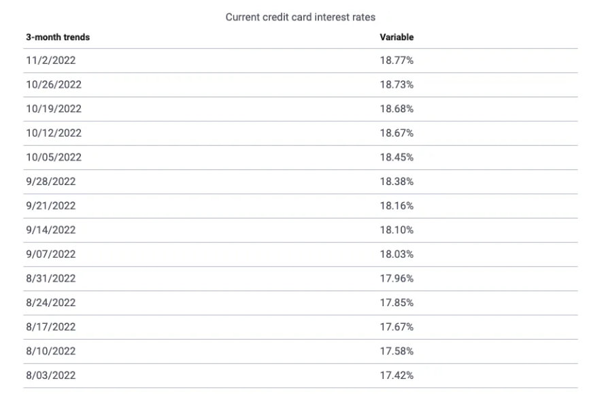Viewport: 604px width, 394px height.
Task: Select the 9/21/2022 date cell
Action: tap(51, 206)
